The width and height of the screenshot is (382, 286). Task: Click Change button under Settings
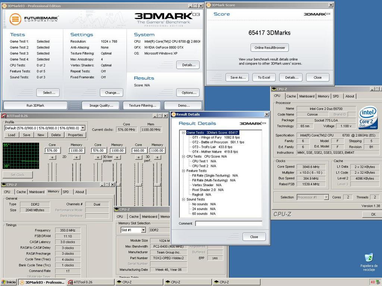[112, 93]
